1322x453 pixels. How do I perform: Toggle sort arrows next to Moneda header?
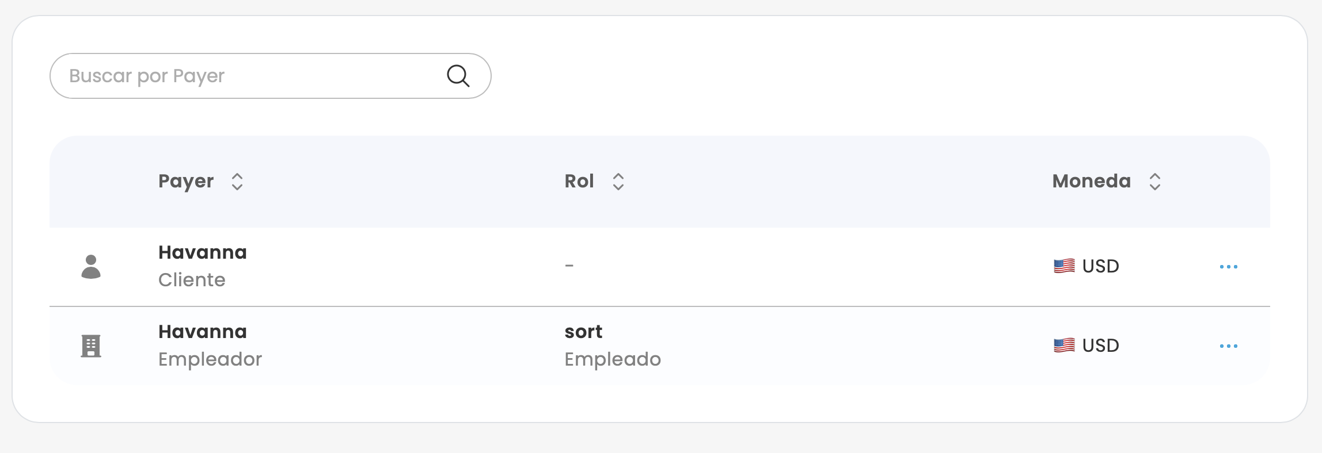pos(1154,182)
